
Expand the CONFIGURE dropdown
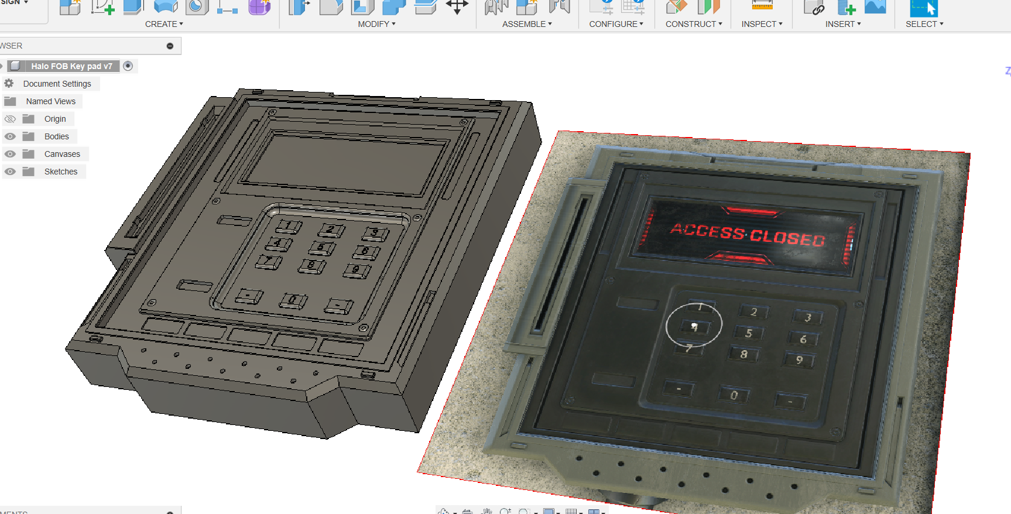616,24
